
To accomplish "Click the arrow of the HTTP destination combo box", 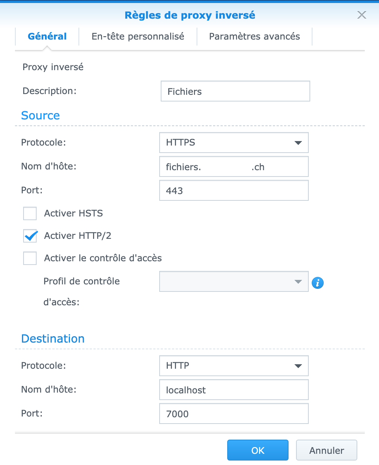I will [298, 366].
